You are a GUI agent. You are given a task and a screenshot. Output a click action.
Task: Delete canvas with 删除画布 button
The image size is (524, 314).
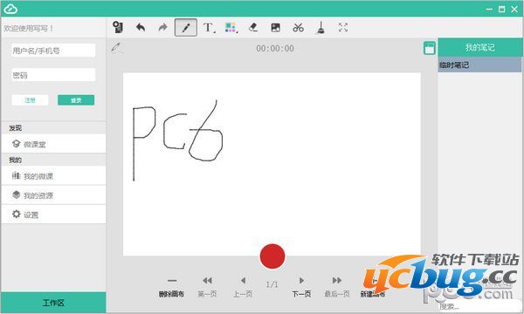(171, 287)
